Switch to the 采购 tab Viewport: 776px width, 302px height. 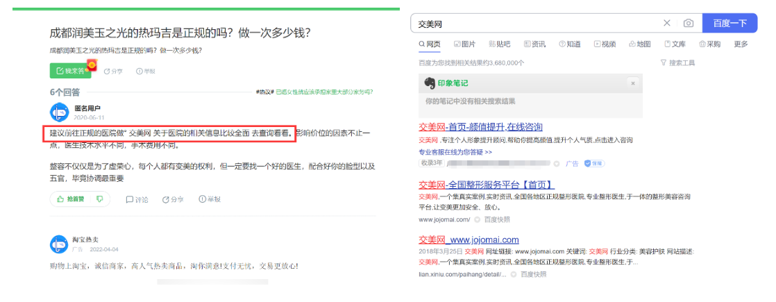709,44
